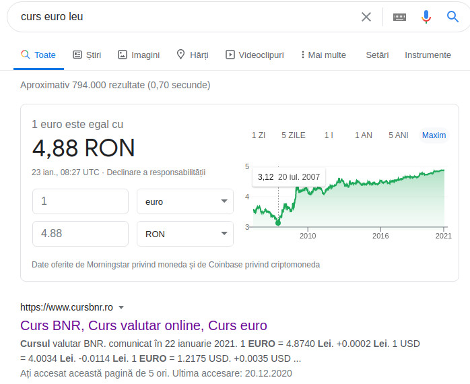Clear the search box with the X icon
The width and height of the screenshot is (470, 384).
(366, 17)
